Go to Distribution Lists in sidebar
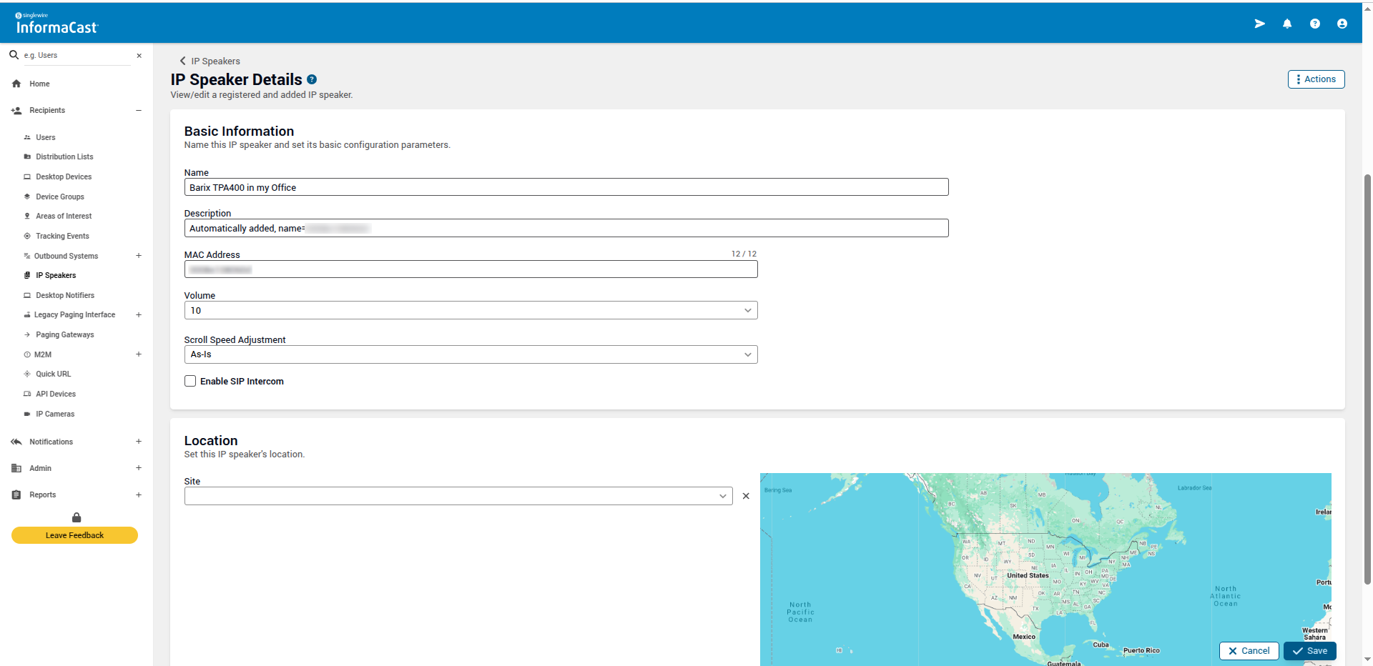 (x=64, y=157)
